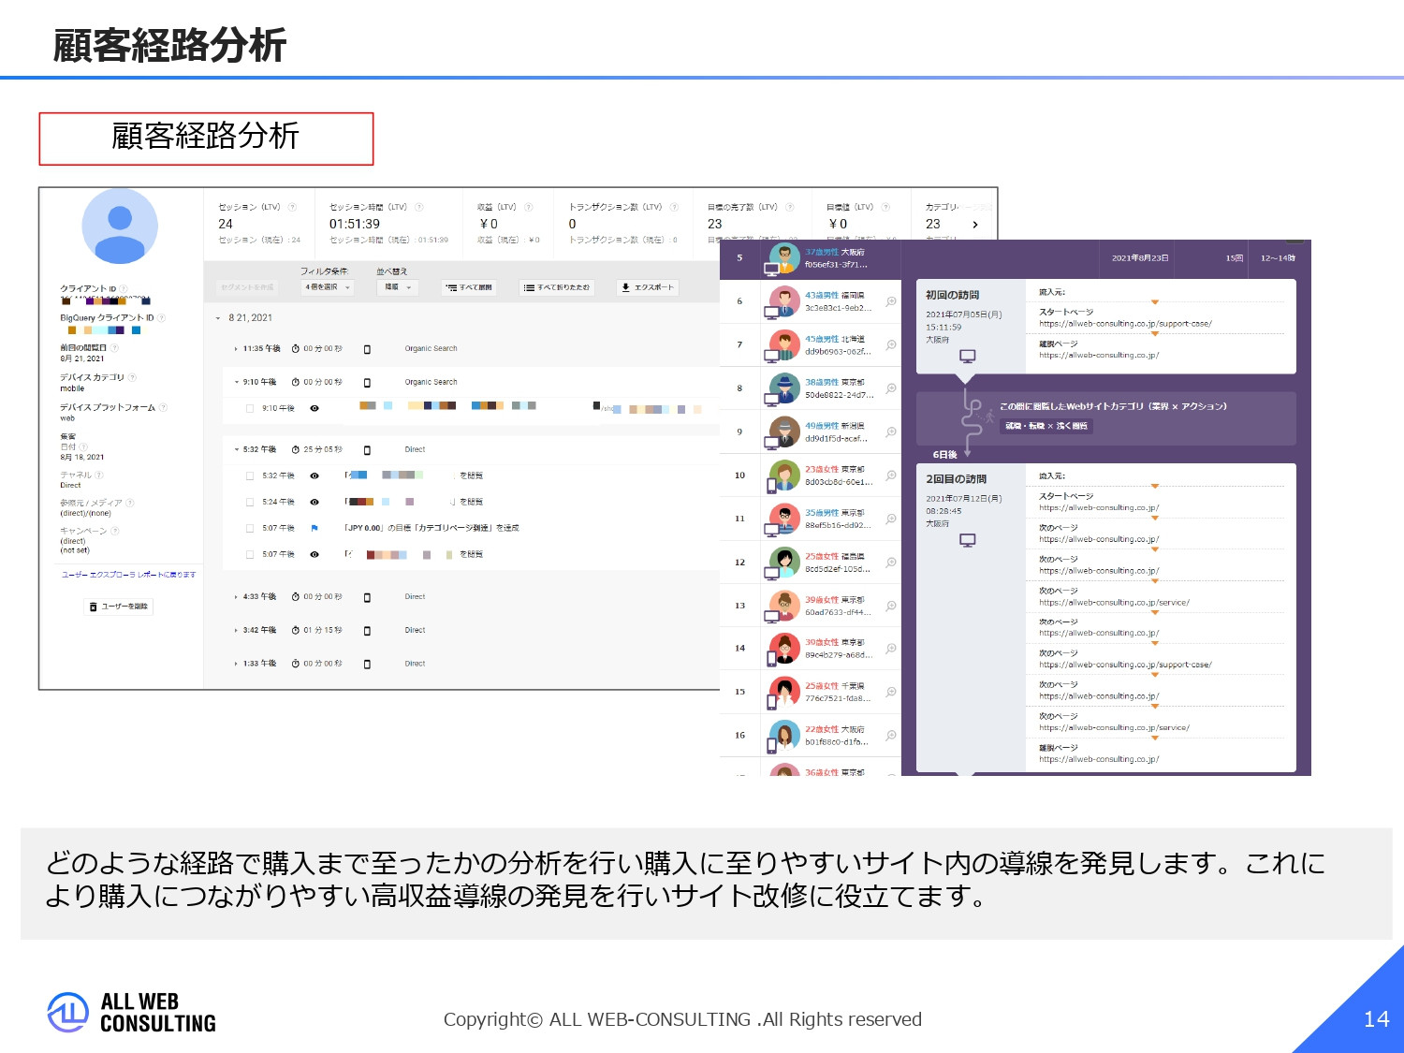Screen dimensions: 1404x1053
Task: Open the 4個を選択 filter dropdown
Action: [x=327, y=287]
